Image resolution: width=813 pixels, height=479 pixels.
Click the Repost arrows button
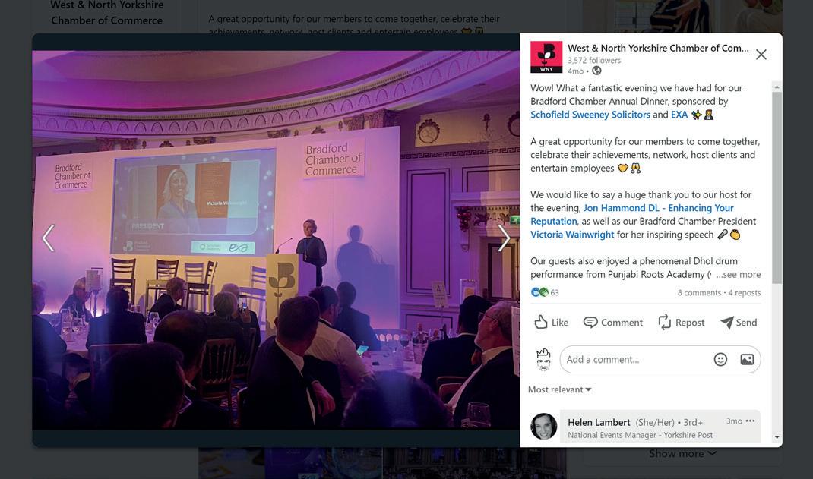click(x=682, y=322)
